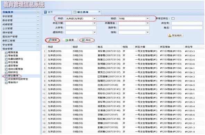Click the 导航菜单 panel header

[21, 12]
